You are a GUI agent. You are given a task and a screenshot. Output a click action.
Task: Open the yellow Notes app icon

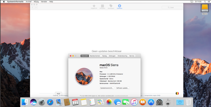coord(84,102)
